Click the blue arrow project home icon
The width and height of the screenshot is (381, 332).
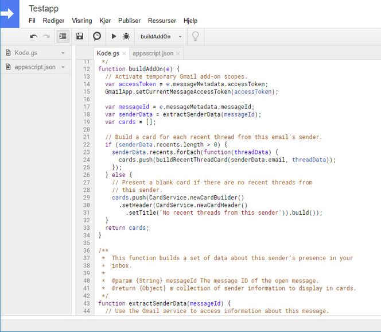point(10,14)
